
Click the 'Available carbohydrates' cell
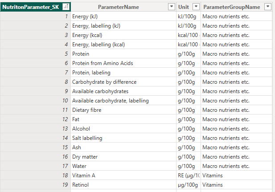pos(123,91)
